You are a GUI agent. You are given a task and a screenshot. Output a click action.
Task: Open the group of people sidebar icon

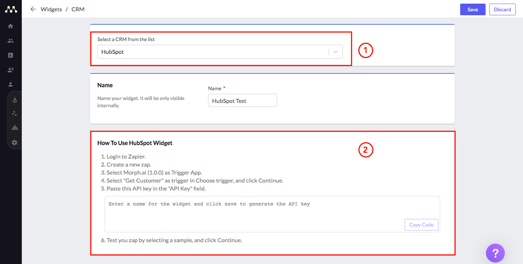pyautogui.click(x=11, y=41)
